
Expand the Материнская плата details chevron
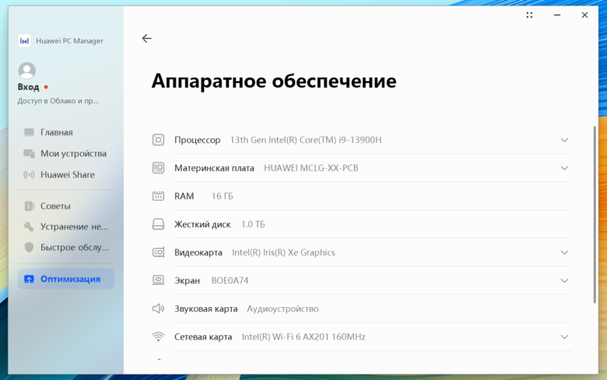564,168
